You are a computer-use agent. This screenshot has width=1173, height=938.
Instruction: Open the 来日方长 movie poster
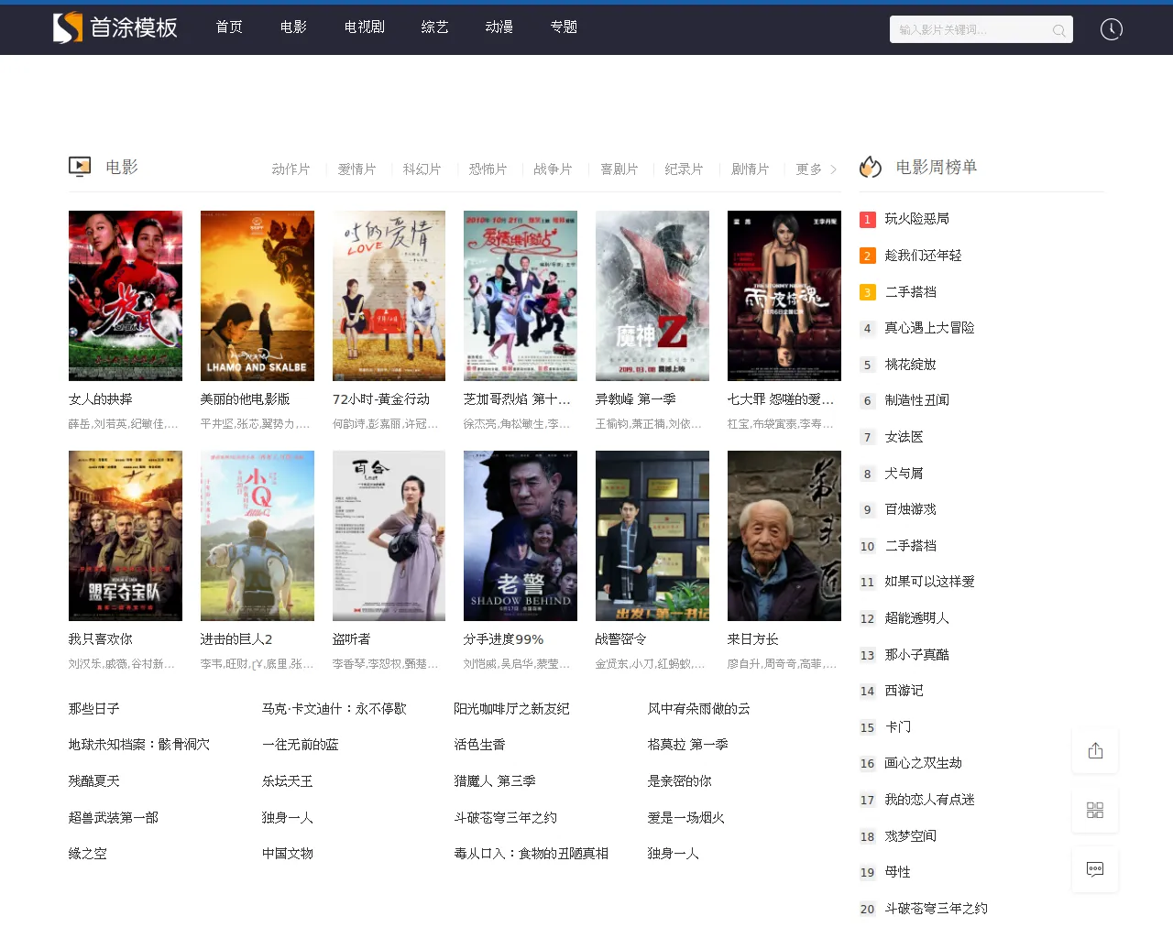784,536
